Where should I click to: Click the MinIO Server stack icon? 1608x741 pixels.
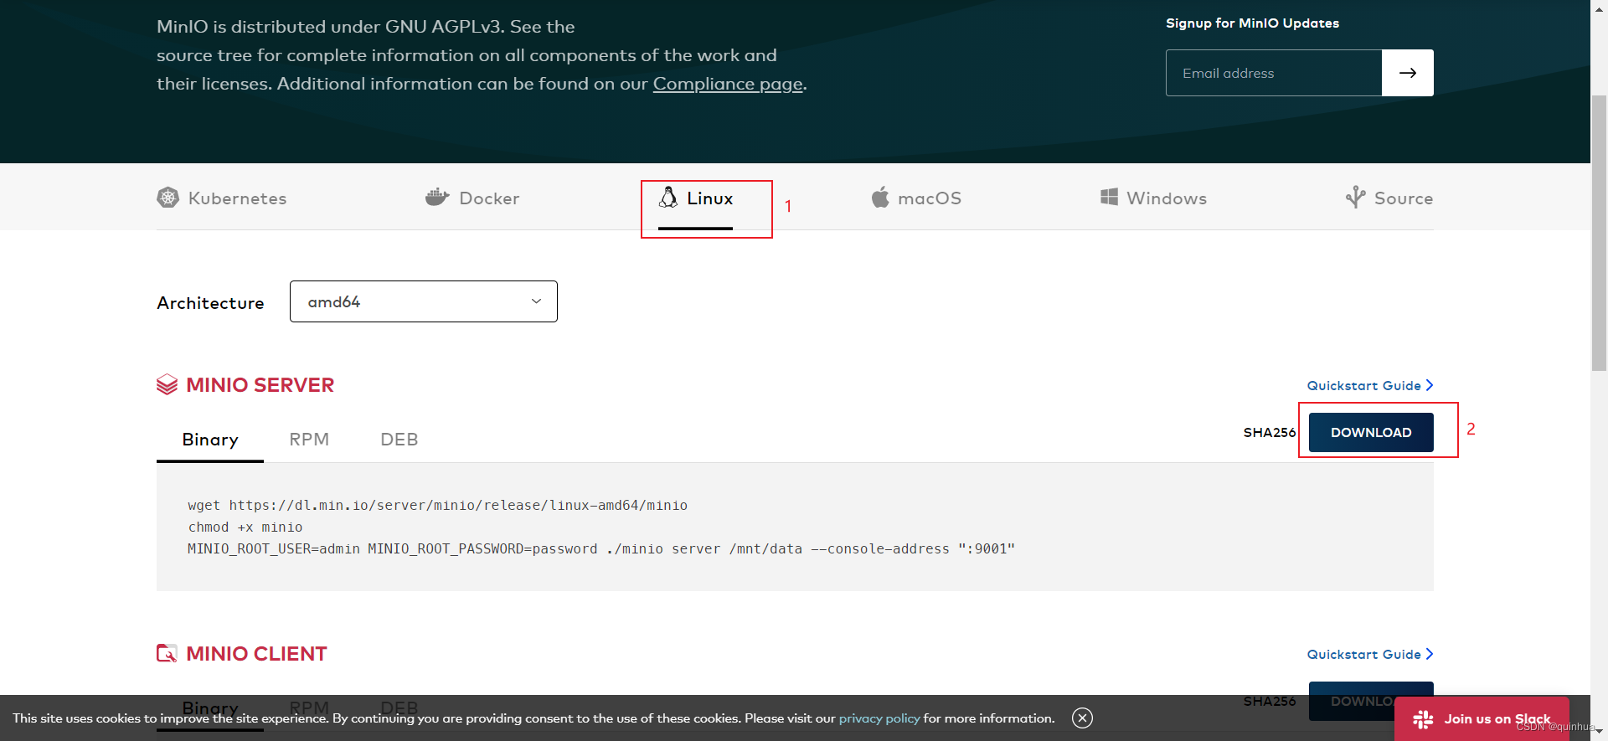(x=167, y=384)
